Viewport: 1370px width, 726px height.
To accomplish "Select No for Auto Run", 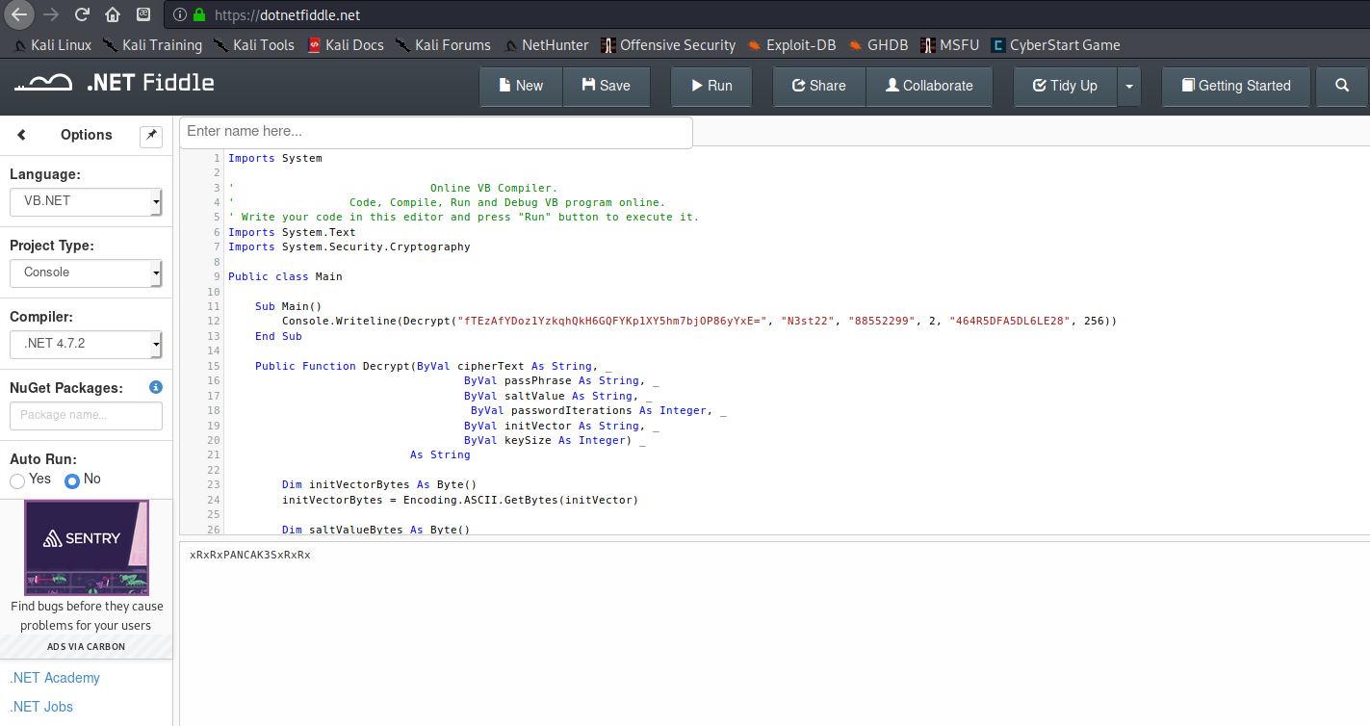I will point(72,480).
